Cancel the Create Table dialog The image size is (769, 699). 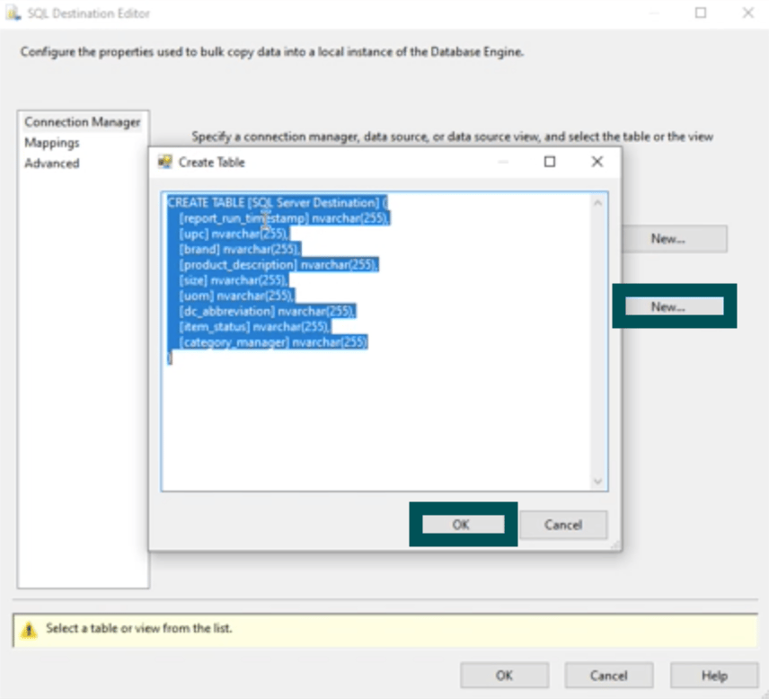tap(562, 525)
